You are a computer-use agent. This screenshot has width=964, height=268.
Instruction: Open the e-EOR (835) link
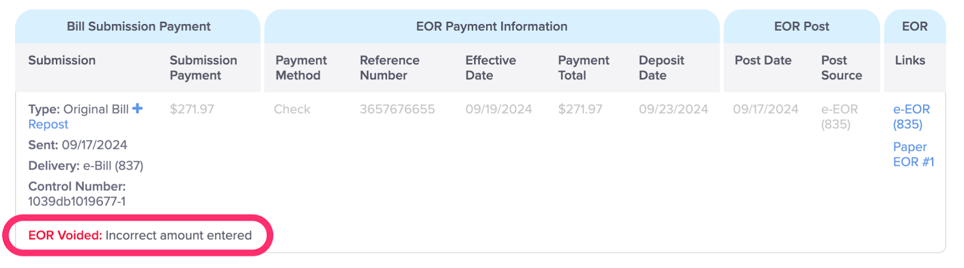point(911,116)
